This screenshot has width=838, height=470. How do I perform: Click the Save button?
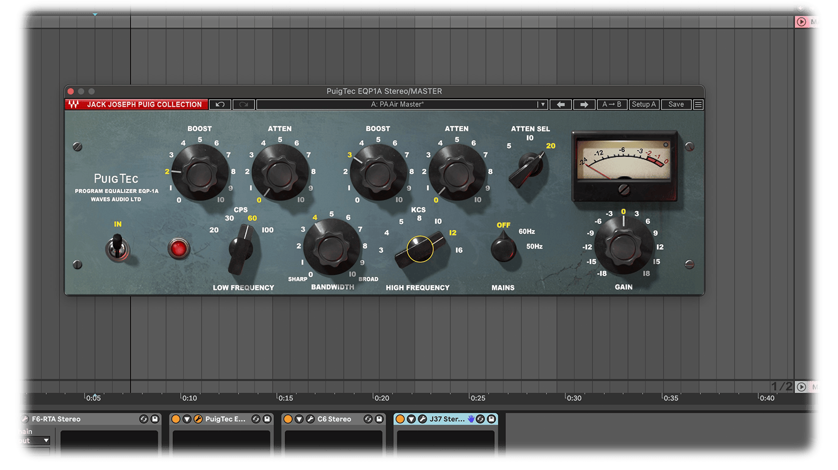pyautogui.click(x=676, y=105)
